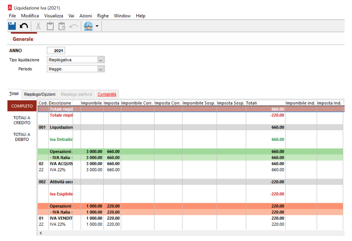The width and height of the screenshot is (352, 241).
Task: Click the red application logo in title bar
Action: (x=10, y=8)
